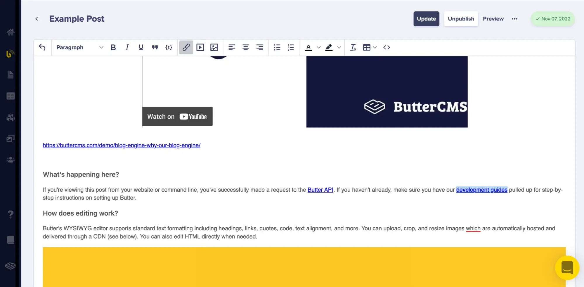Open the Paragraph format dropdown

[x=79, y=47]
